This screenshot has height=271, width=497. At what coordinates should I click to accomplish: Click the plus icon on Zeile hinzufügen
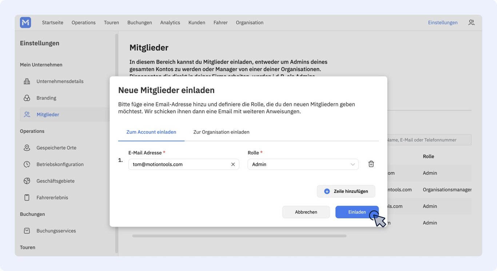click(x=327, y=191)
